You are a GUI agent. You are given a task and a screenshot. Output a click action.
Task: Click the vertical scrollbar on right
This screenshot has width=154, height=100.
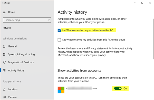(x=153, y=39)
